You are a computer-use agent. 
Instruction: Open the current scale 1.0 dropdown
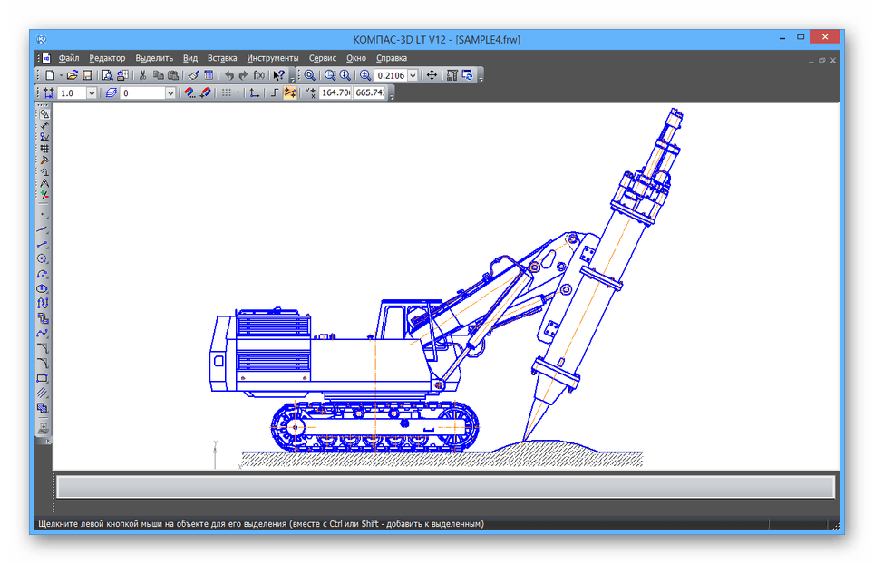91,92
